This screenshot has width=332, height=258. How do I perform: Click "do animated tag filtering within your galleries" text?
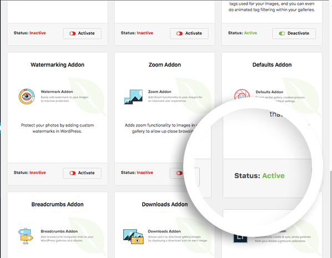click(271, 10)
